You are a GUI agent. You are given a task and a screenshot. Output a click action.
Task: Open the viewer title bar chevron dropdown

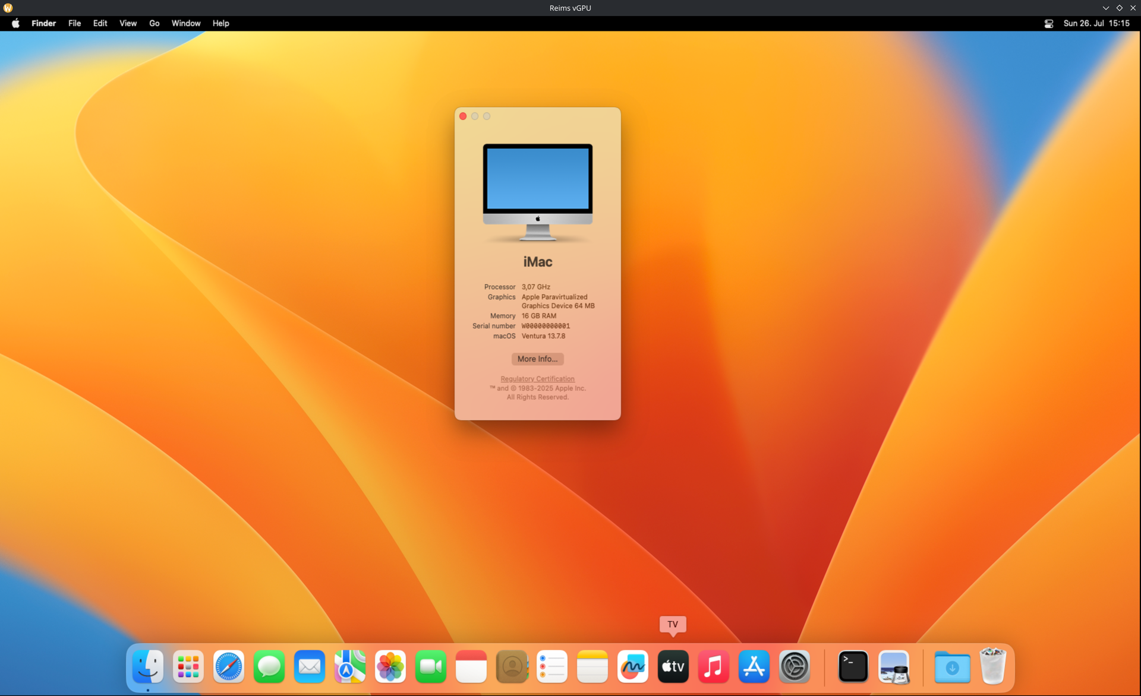pyautogui.click(x=1105, y=8)
